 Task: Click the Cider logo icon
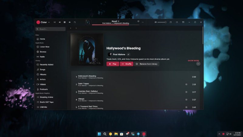click(38, 22)
